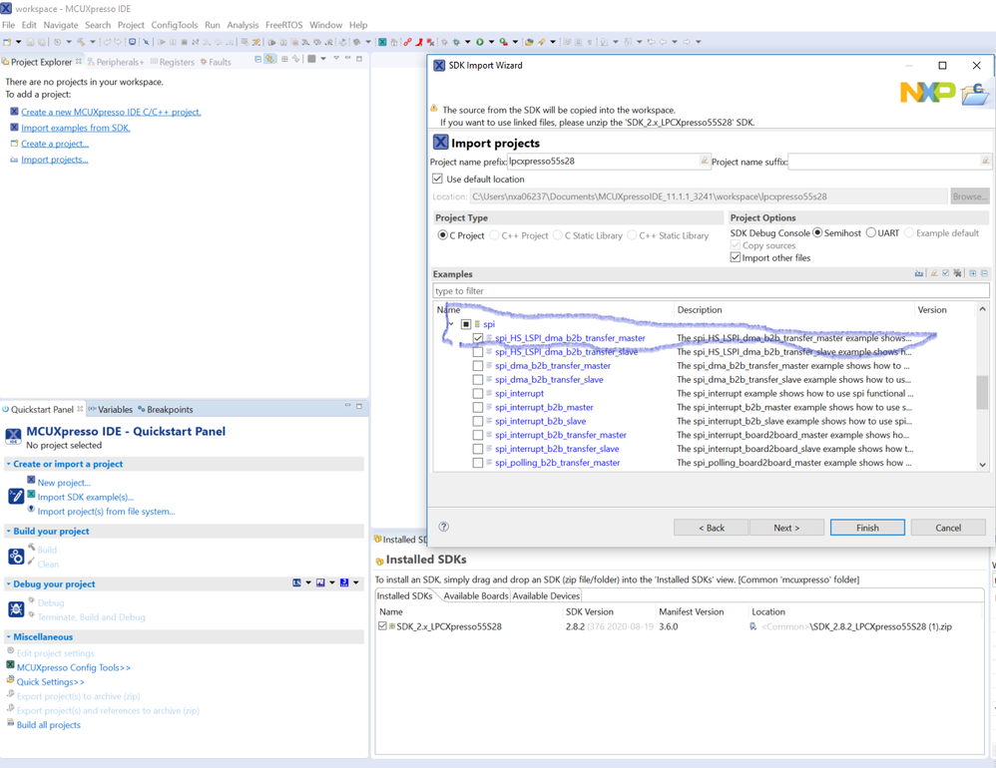Click the Finish button
The image size is (996, 768).
point(867,528)
